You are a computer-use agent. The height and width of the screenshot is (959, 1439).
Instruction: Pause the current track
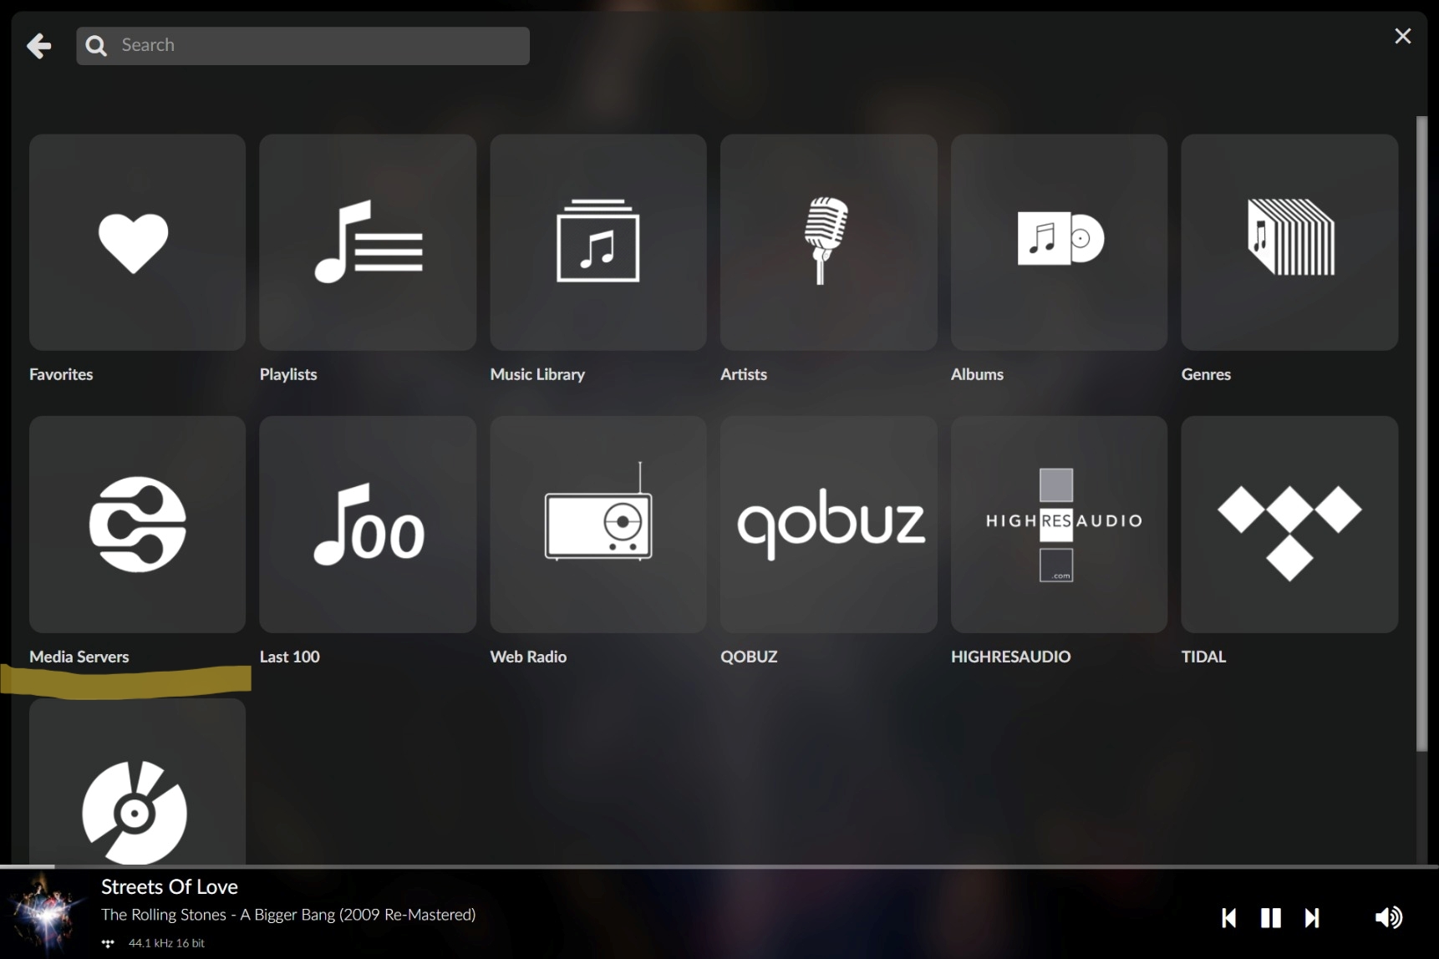1269,916
